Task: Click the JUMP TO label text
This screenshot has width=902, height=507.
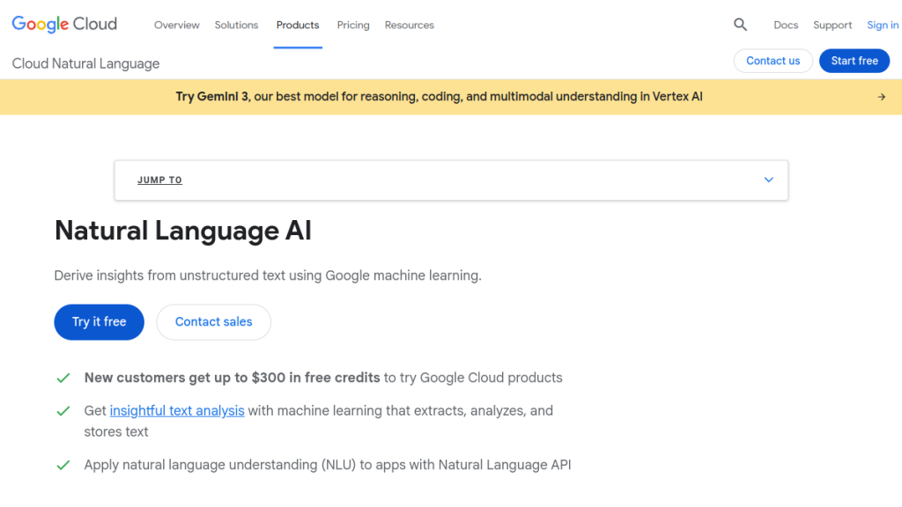Action: coord(159,180)
